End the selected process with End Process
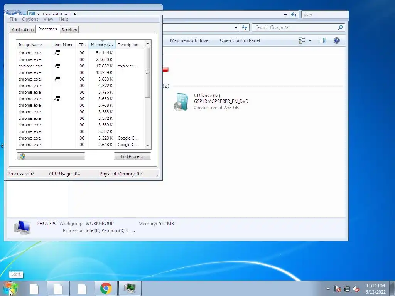This screenshot has width=395, height=296. (x=132, y=156)
